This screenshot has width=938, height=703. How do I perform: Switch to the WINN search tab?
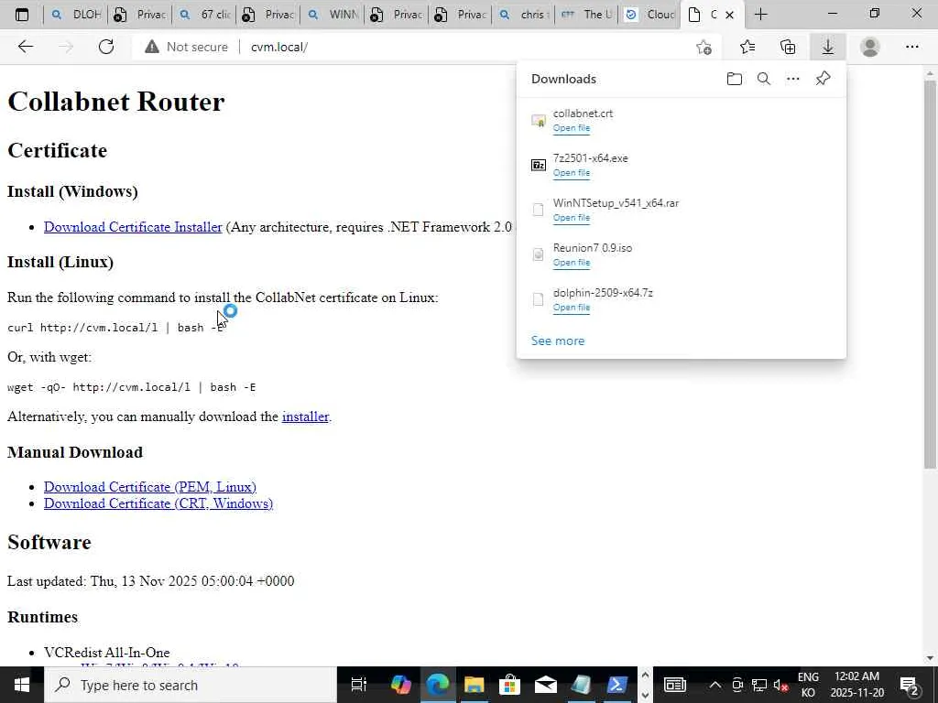click(x=333, y=15)
